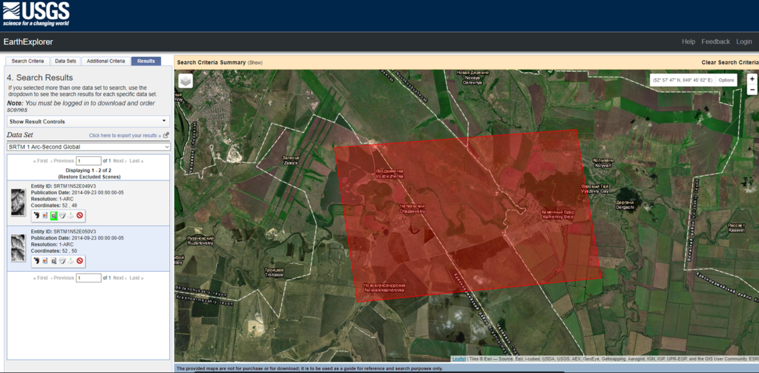This screenshot has width=759, height=373.
Task: Click Clear Search Criteria
Action: [x=730, y=63]
